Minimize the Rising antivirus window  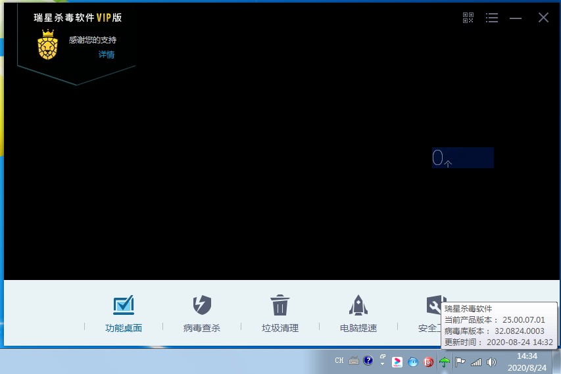[x=515, y=18]
